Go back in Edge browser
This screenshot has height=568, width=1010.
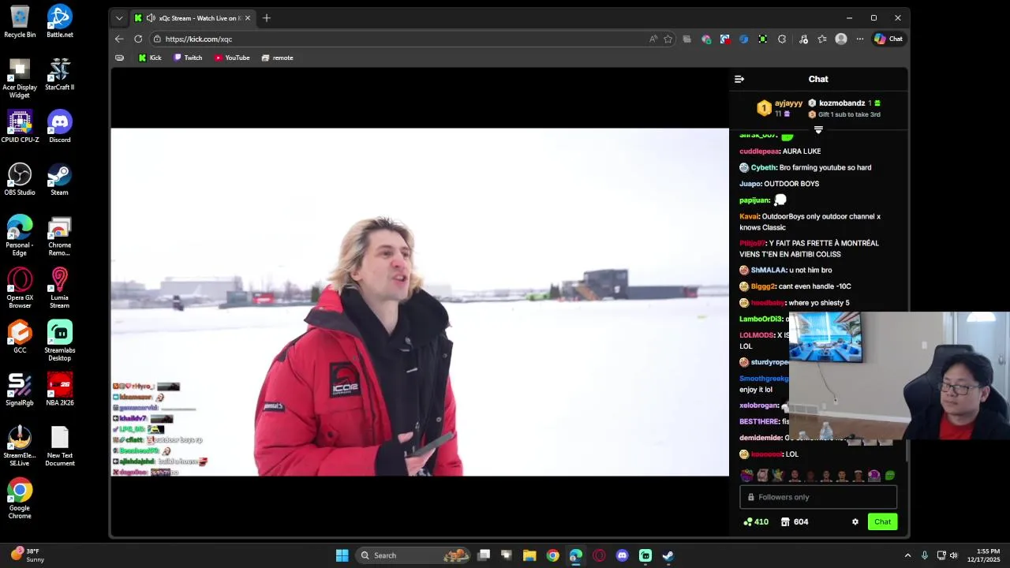click(x=119, y=39)
